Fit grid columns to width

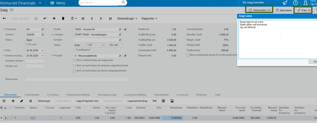155,101
